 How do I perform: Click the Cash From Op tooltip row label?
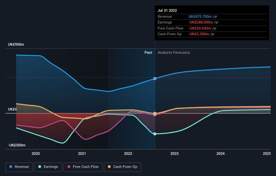(x=169, y=34)
